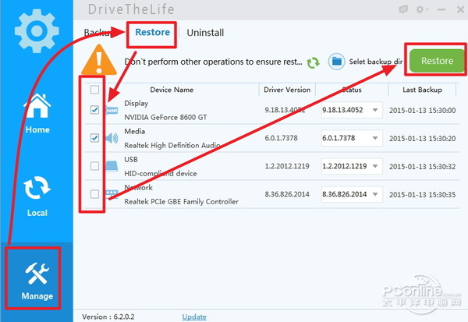Image resolution: width=468 pixels, height=322 pixels.
Task: Check the Realtek PCIe GBE Controller checkbox
Action: click(94, 194)
